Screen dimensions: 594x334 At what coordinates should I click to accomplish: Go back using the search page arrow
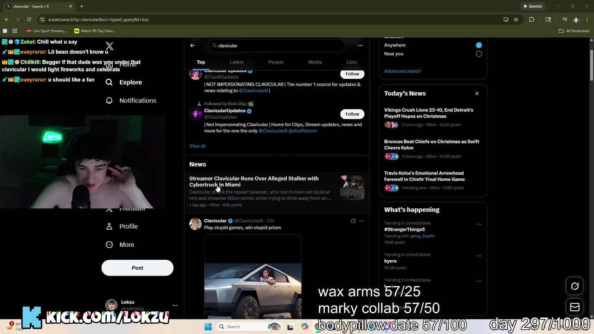click(x=193, y=45)
